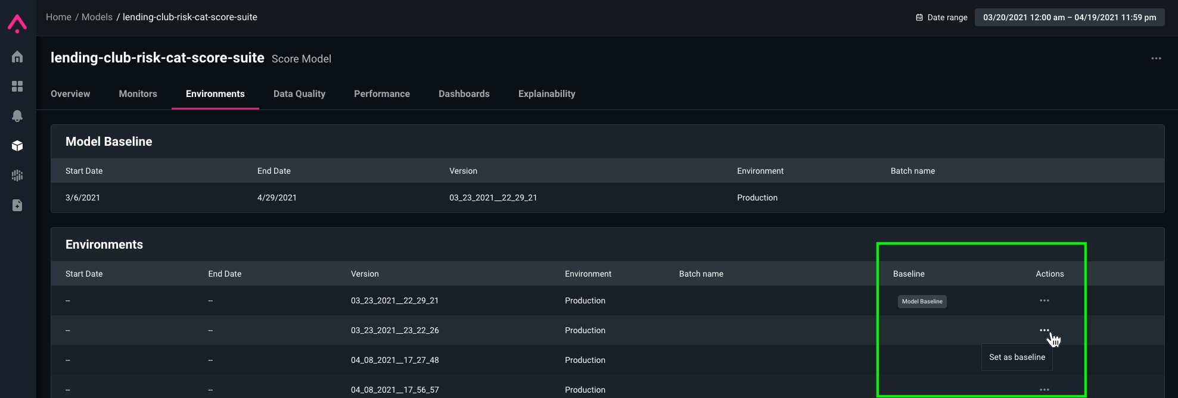Go to the Explainability tab

[546, 94]
